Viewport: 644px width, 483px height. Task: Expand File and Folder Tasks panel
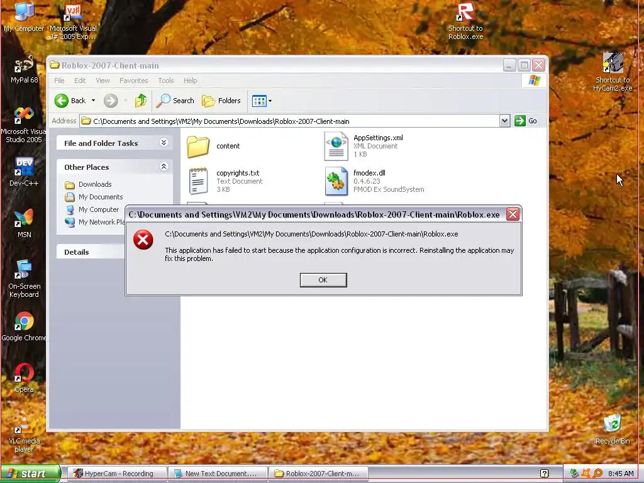[x=164, y=143]
